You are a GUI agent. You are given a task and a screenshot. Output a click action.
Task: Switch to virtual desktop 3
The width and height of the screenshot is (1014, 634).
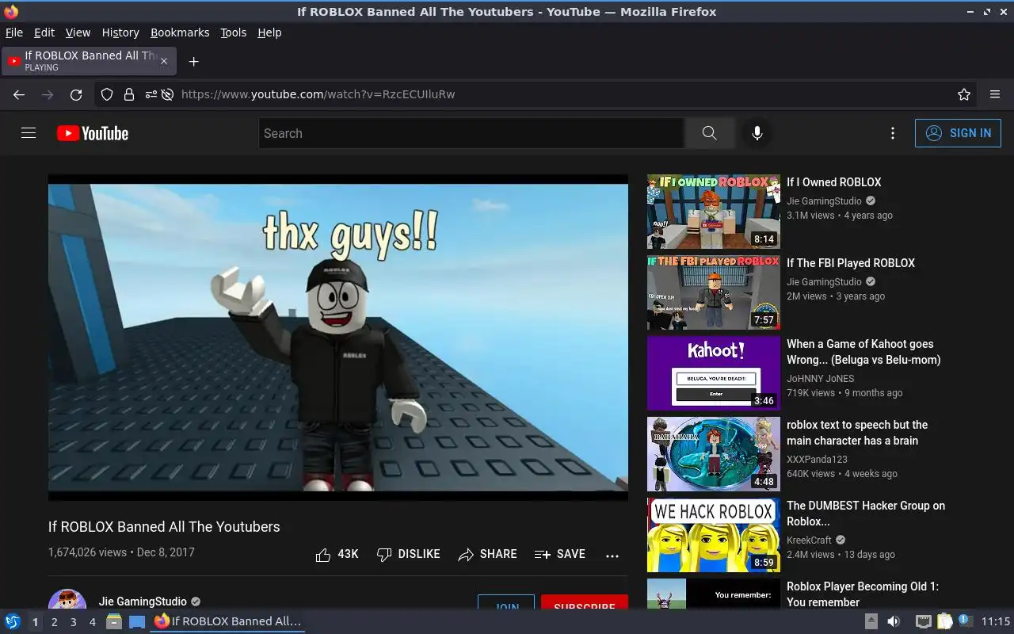tap(73, 622)
